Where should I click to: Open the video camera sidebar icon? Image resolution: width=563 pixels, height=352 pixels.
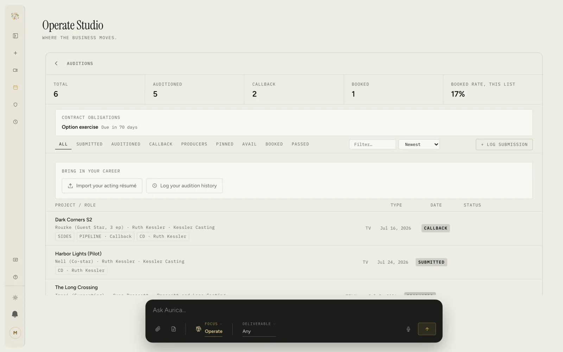point(15,70)
